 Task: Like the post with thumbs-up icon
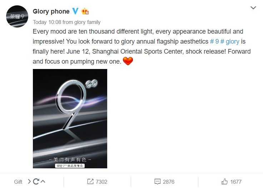[x=224, y=182]
